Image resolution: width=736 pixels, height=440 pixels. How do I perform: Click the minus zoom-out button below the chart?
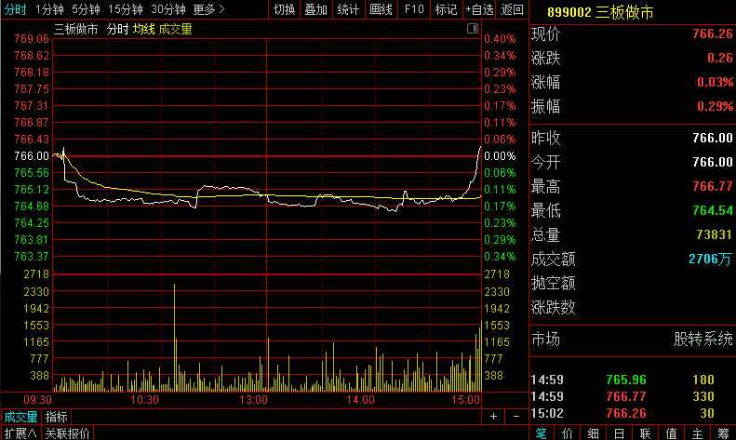[515, 416]
